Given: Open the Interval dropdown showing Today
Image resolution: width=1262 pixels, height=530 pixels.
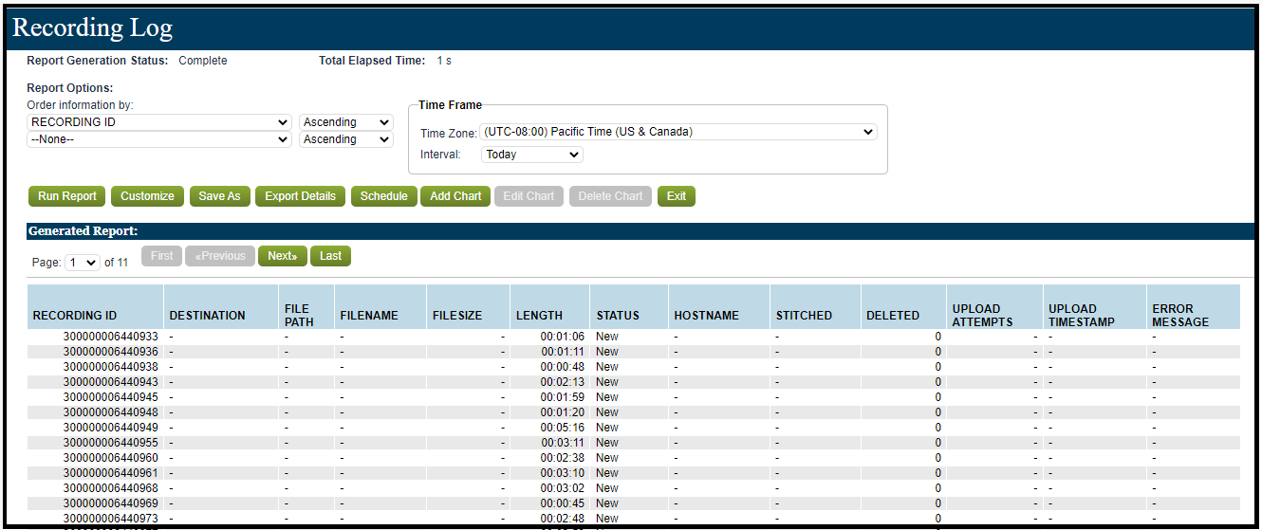Looking at the screenshot, I should click(x=532, y=155).
